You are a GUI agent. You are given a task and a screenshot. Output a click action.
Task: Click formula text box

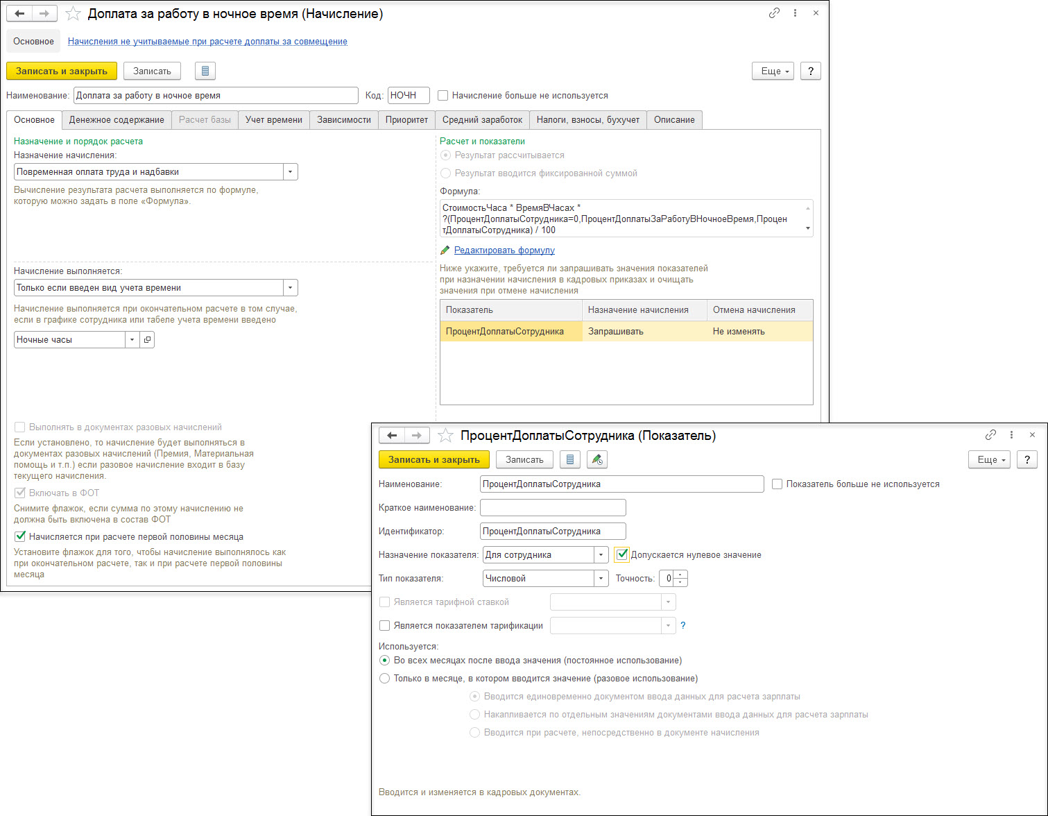626,219
